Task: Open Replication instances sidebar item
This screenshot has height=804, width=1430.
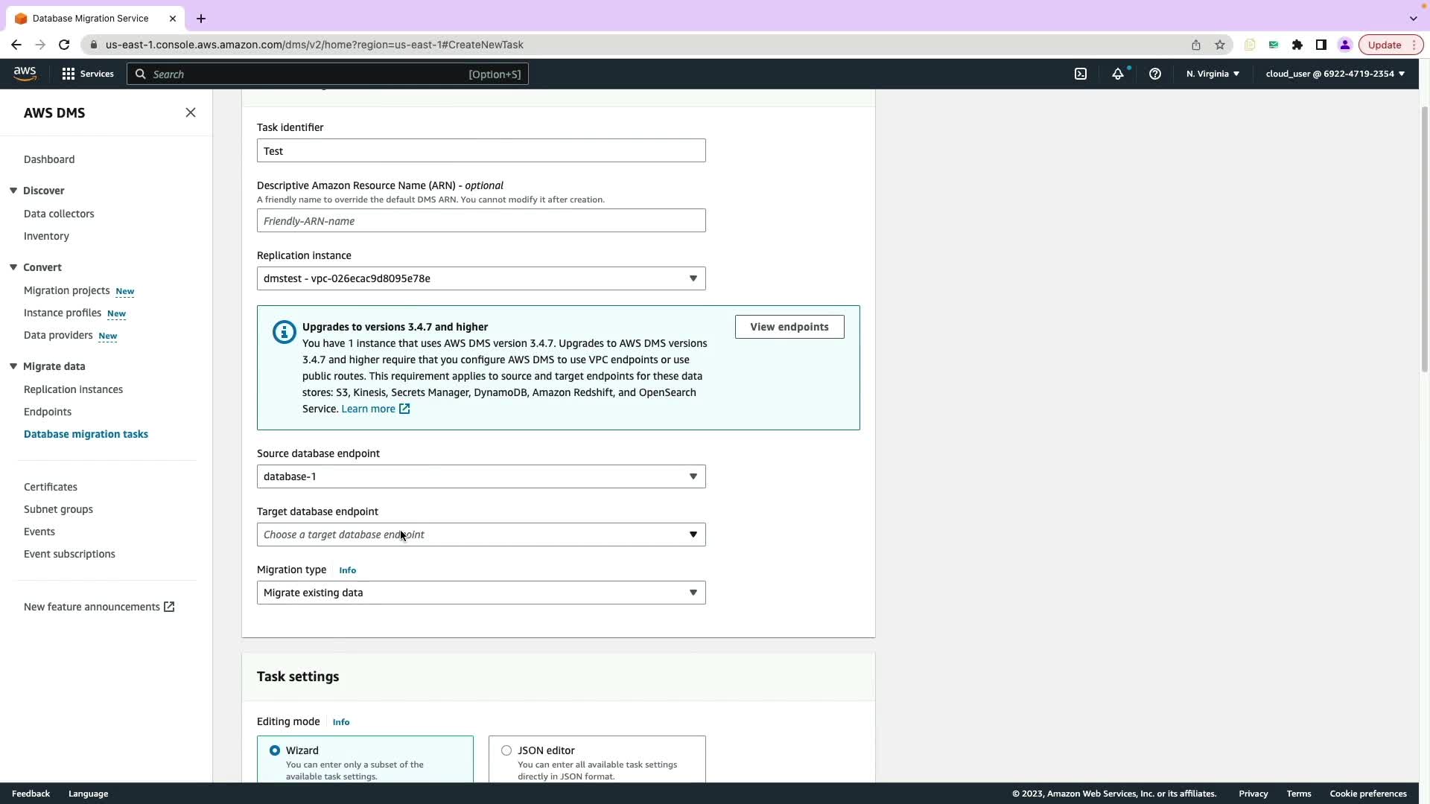Action: coord(73,389)
